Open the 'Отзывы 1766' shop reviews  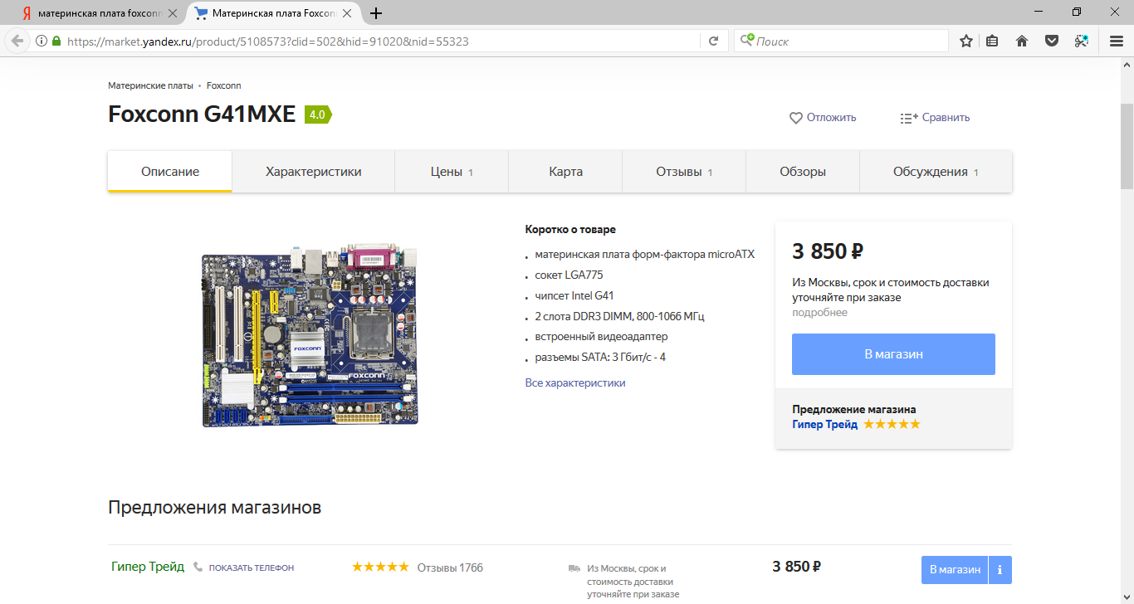point(450,567)
